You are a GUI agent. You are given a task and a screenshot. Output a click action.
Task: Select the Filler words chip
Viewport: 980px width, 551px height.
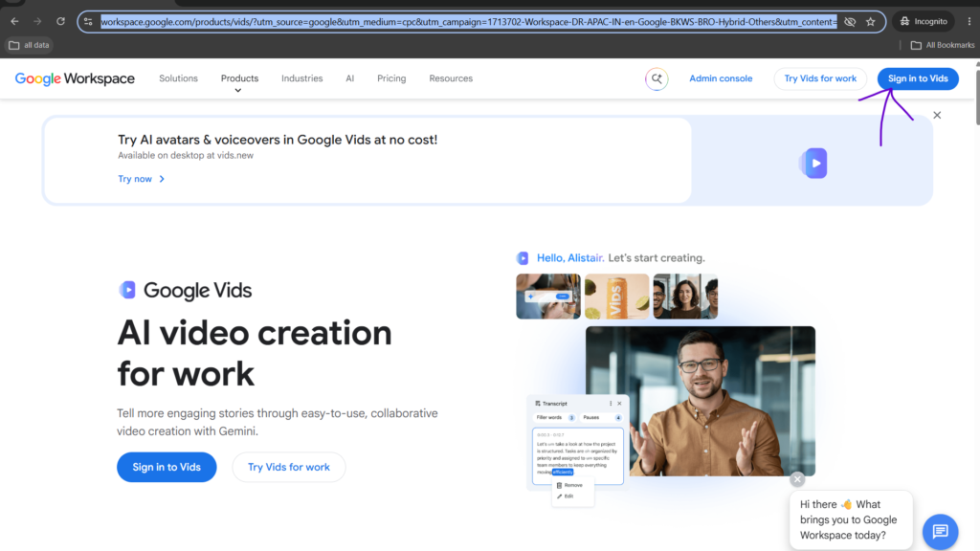click(554, 417)
